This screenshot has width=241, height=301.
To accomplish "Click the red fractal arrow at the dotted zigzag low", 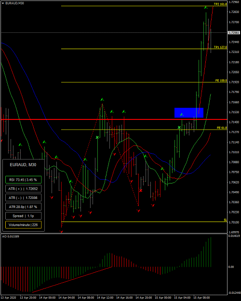I will (x=138, y=211).
